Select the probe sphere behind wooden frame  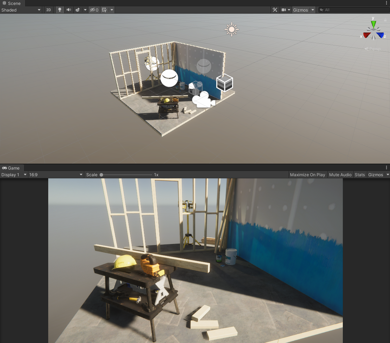[x=152, y=64]
